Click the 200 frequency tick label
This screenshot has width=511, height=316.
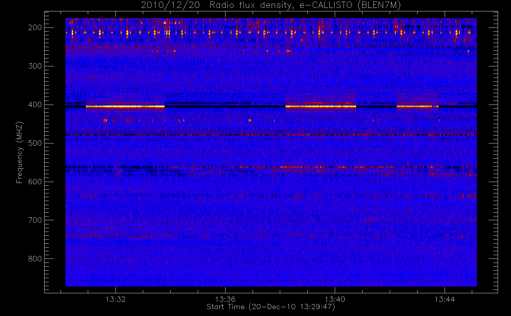(x=35, y=27)
